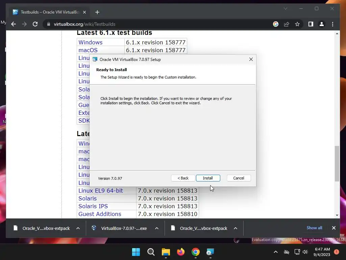This screenshot has height=260, width=346.
Task: Open taskbar Search
Action: tap(151, 252)
